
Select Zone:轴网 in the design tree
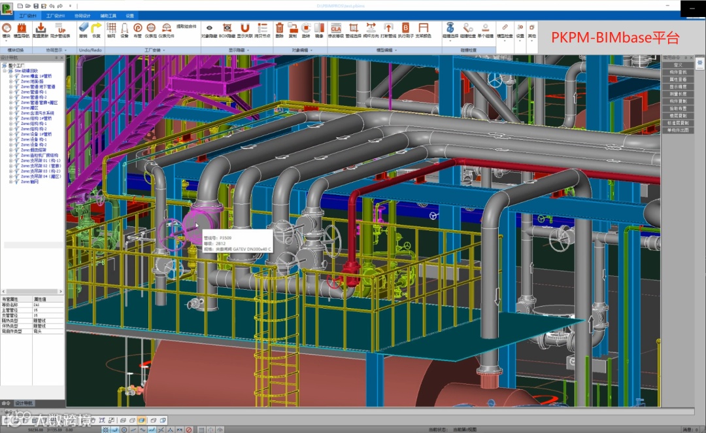coord(30,182)
